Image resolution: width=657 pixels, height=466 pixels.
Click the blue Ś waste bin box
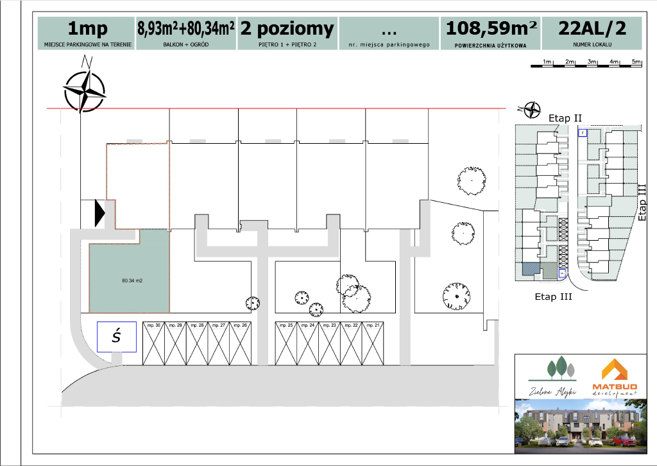pyautogui.click(x=117, y=336)
